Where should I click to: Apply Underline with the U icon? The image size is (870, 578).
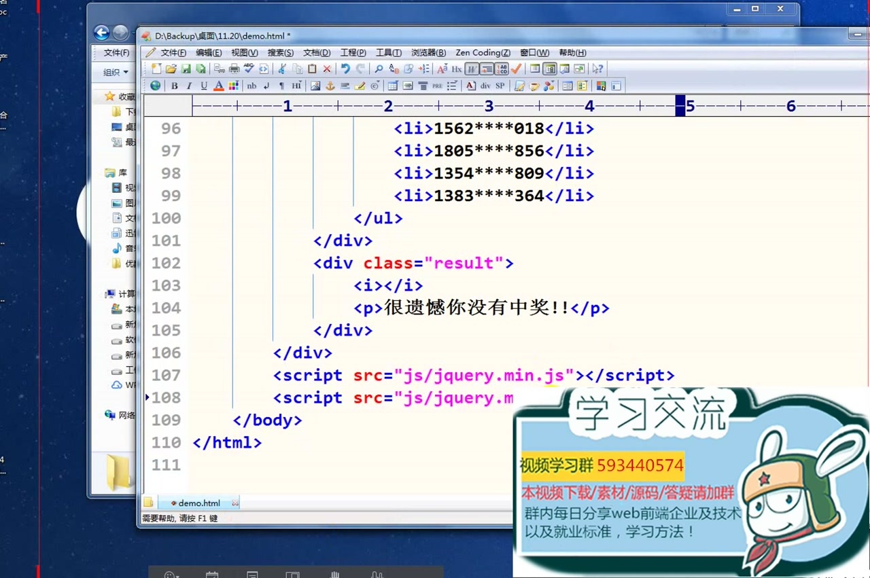pyautogui.click(x=204, y=86)
